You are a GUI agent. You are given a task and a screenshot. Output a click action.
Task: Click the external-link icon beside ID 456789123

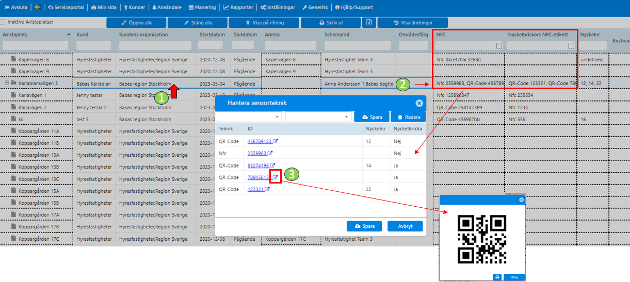pos(276,141)
